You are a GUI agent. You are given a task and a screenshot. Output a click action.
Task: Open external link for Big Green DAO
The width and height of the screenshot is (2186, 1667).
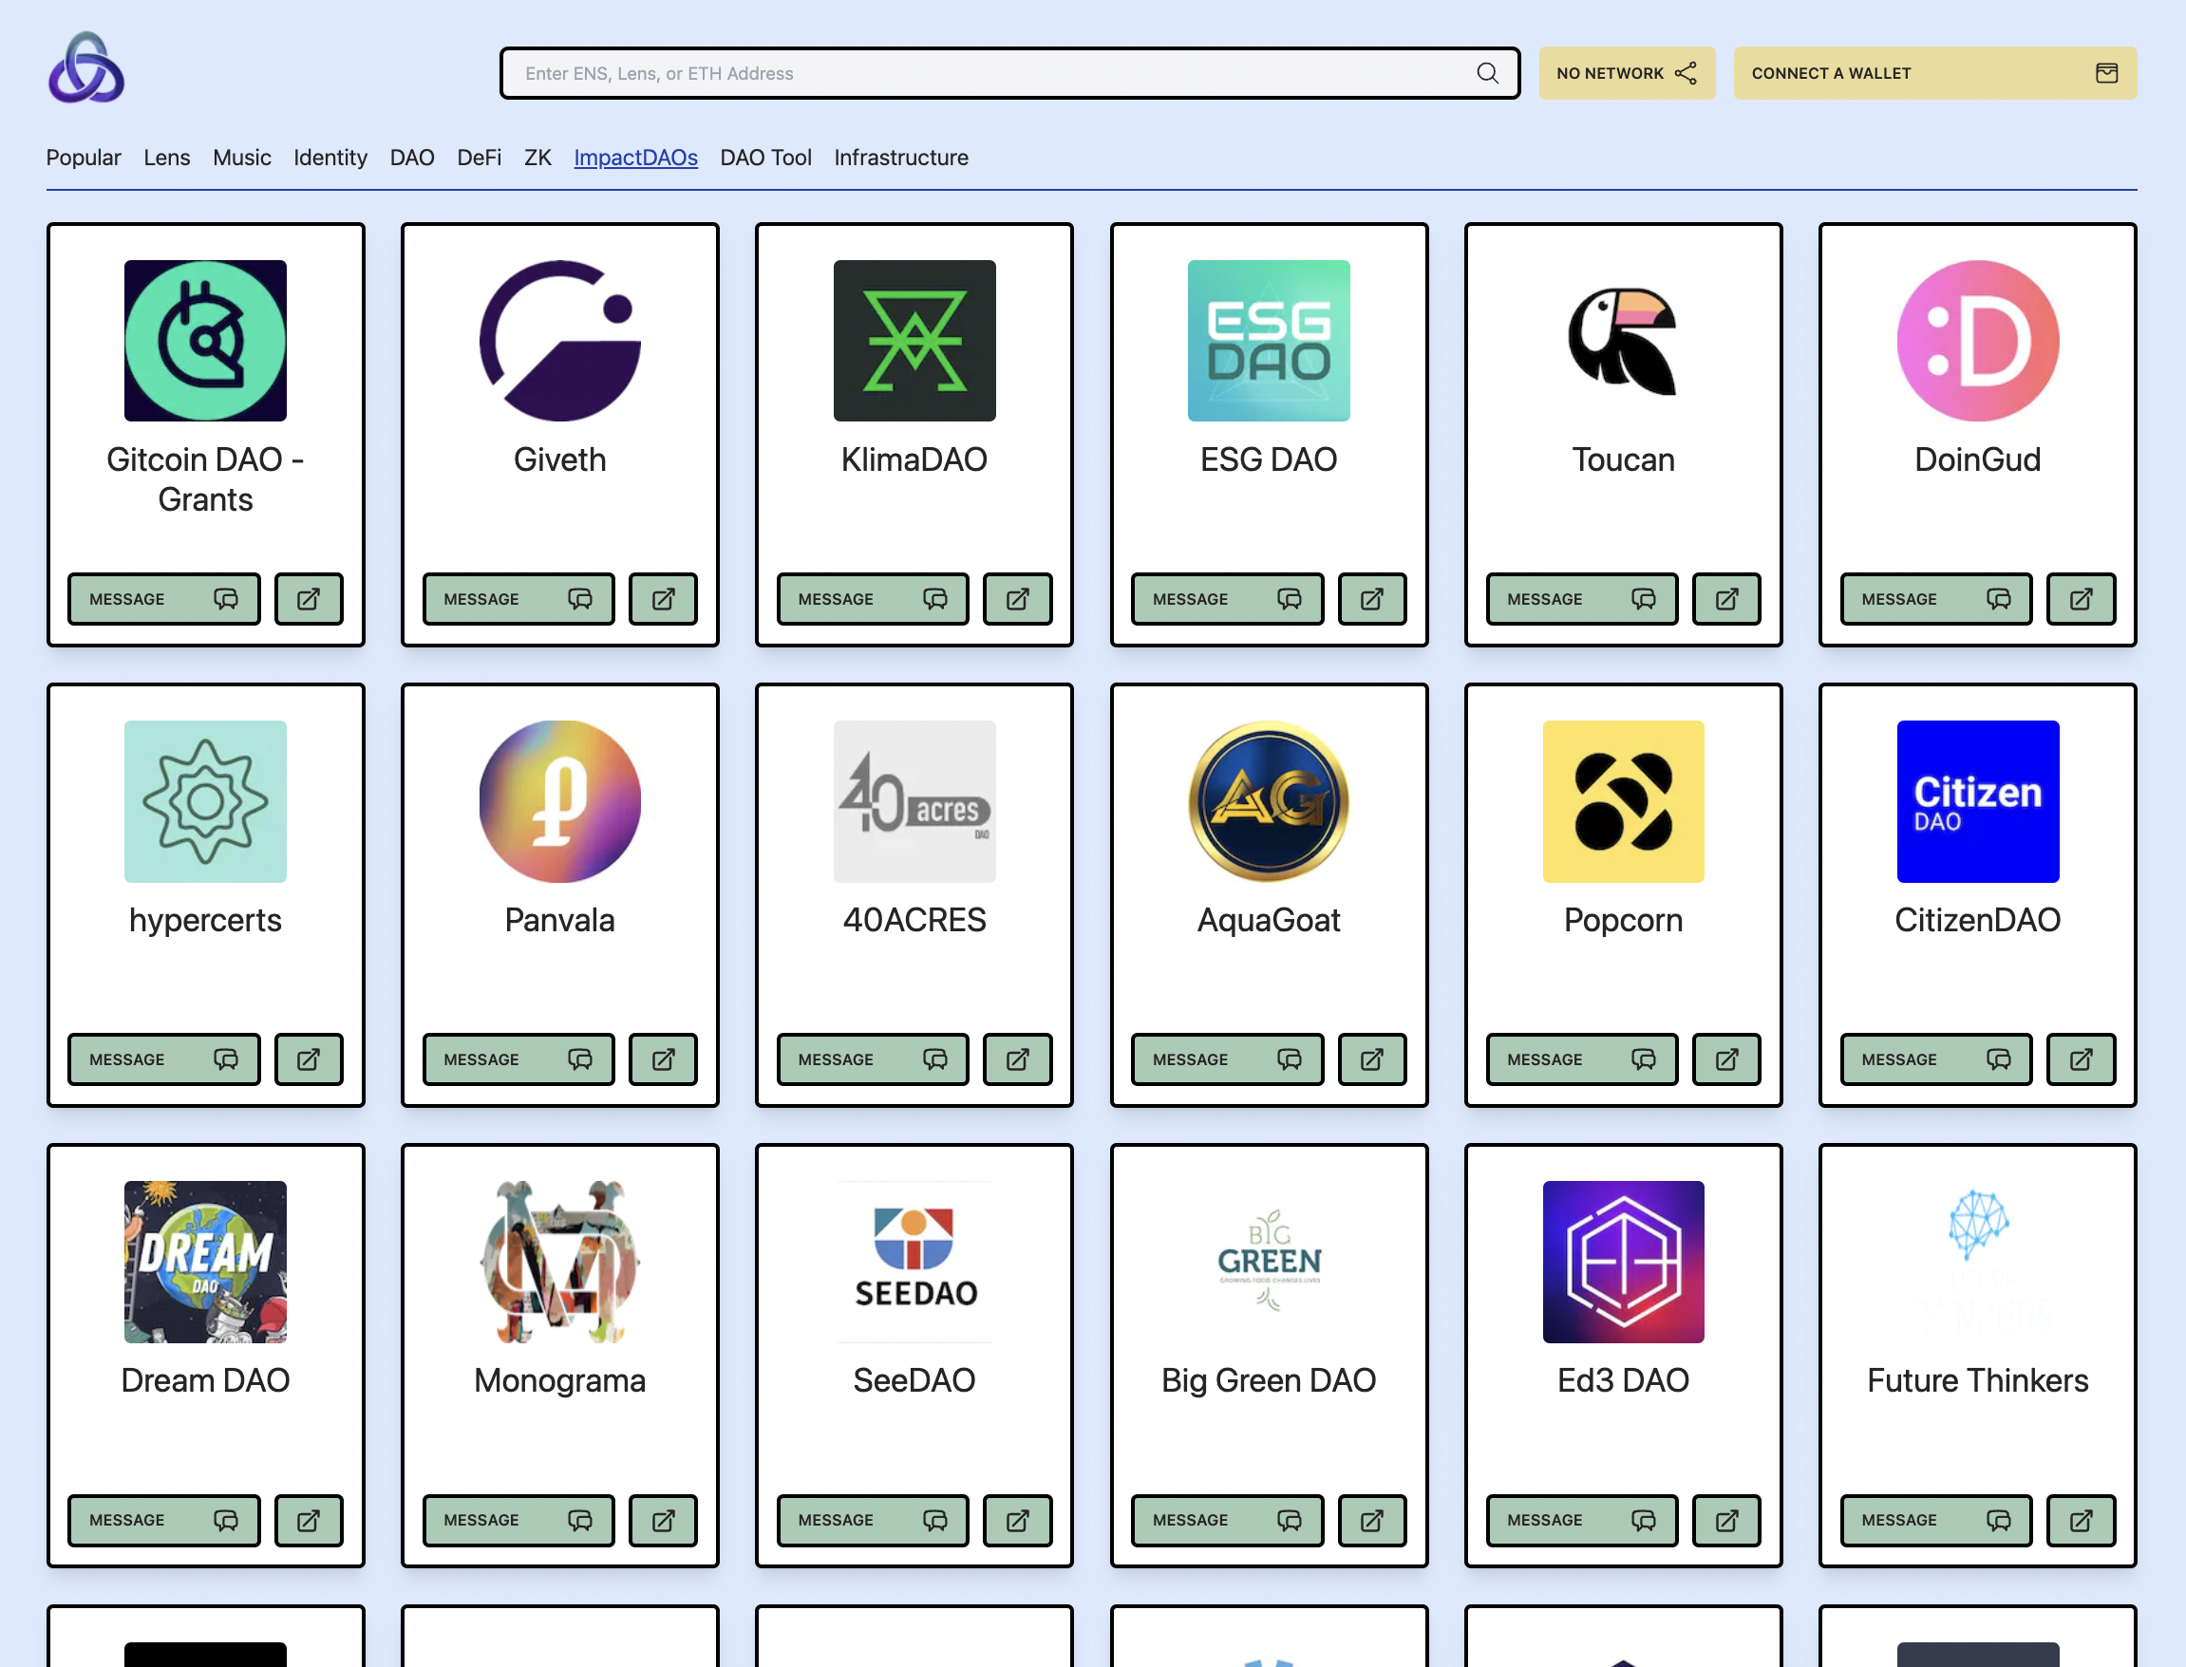pos(1372,1519)
